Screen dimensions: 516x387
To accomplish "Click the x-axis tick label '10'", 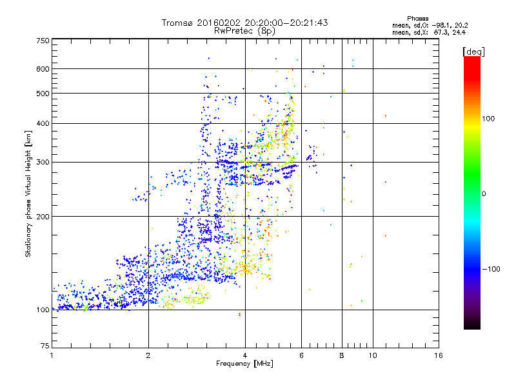I will [373, 355].
